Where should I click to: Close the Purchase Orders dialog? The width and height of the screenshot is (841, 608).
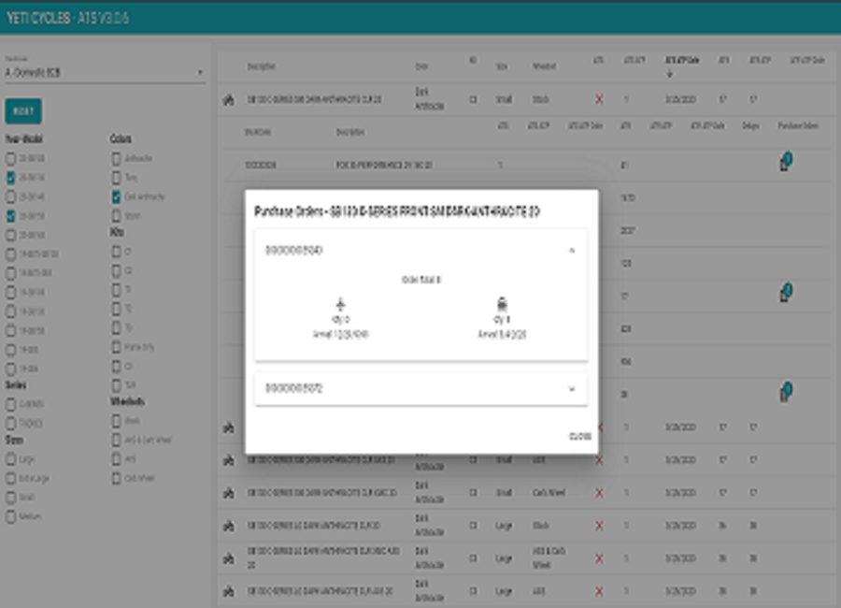pyautogui.click(x=579, y=436)
